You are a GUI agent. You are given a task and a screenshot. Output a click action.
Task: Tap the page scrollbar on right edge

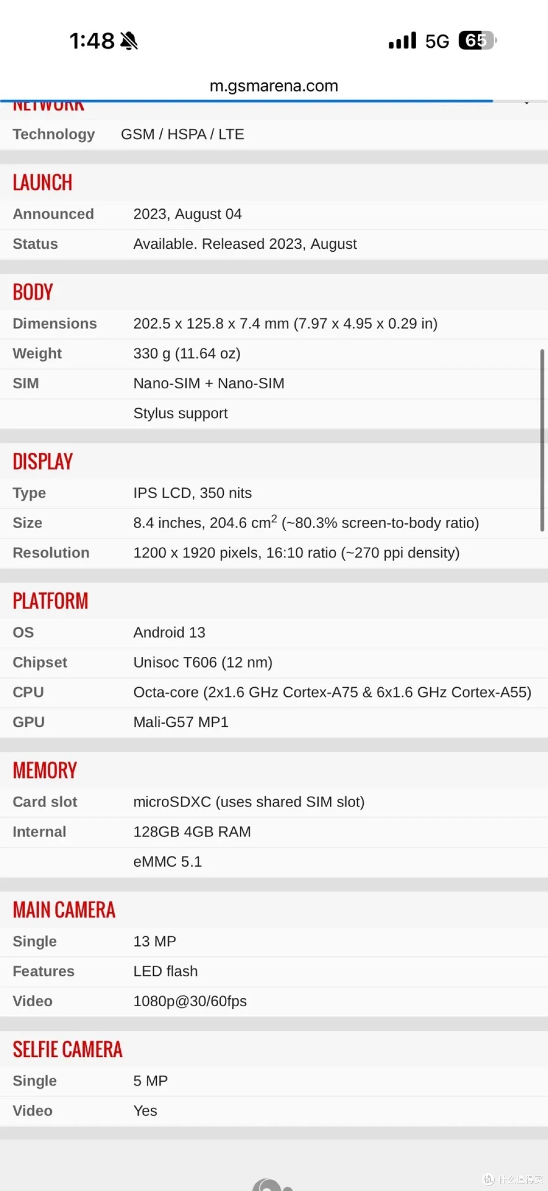pos(542,440)
